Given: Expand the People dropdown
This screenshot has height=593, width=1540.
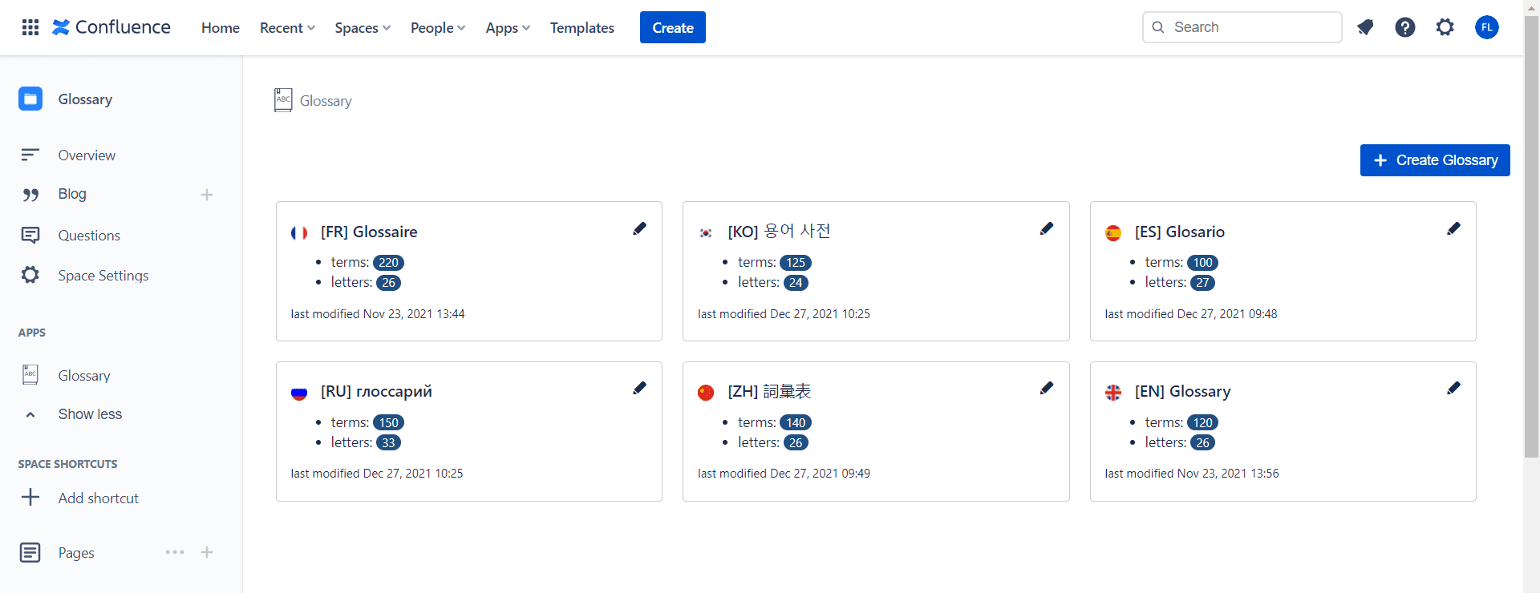Looking at the screenshot, I should coord(438,28).
